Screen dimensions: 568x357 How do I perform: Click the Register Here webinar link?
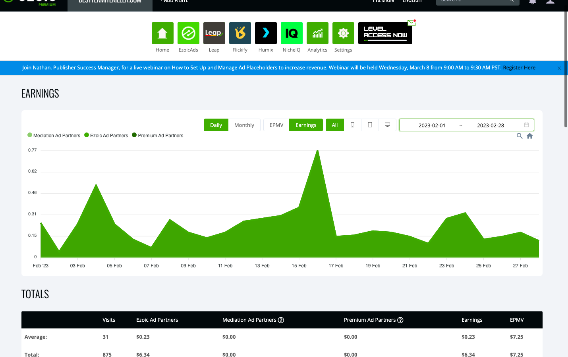coord(519,67)
